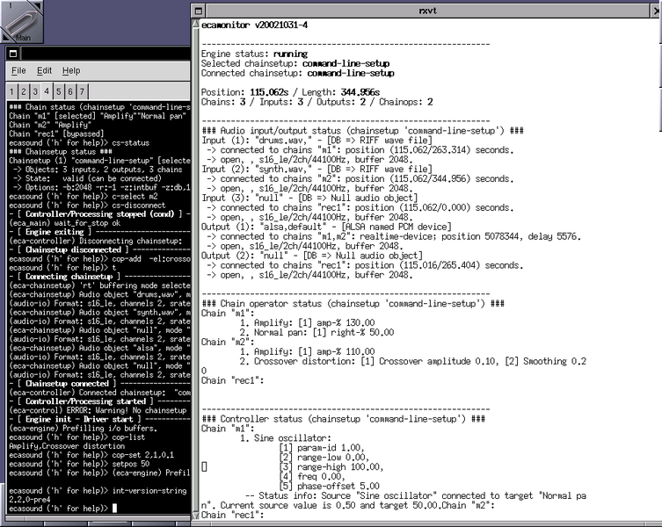
Task: Click the 'Controller/Processing started' status line
Action: 99,401
